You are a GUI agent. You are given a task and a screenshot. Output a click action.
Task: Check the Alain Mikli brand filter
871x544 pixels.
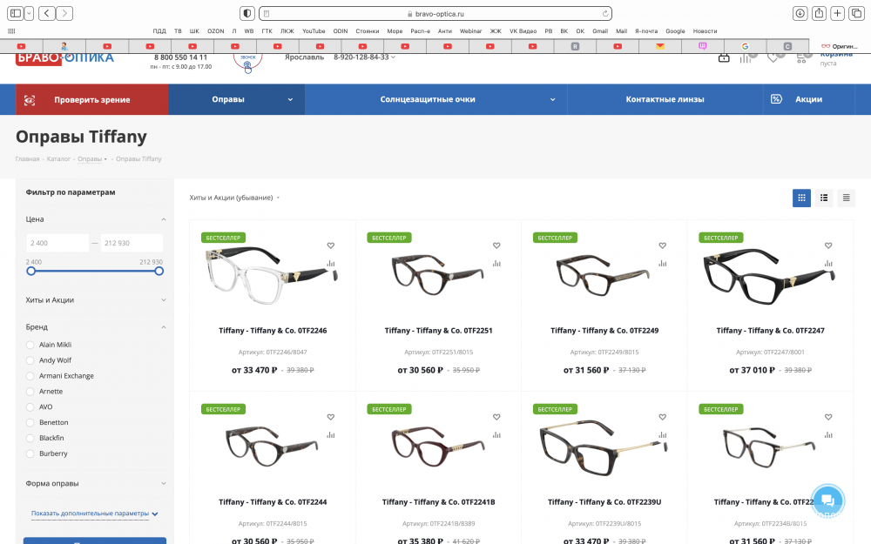point(30,345)
